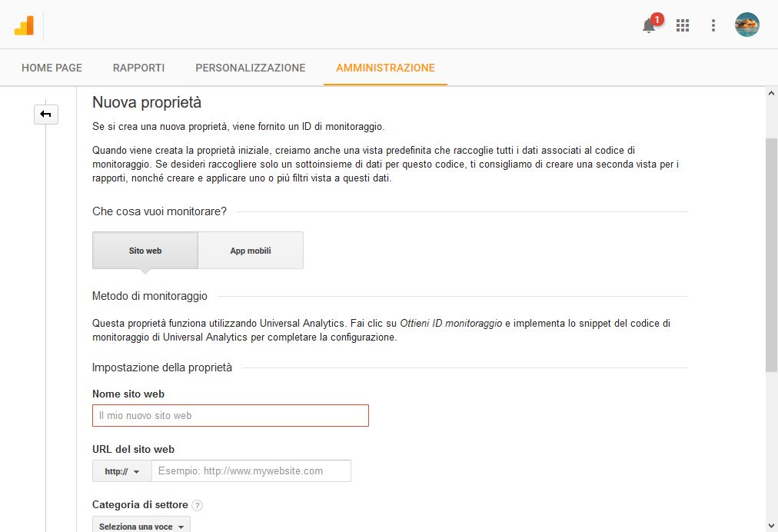Open the Google apps grid
Image resolution: width=778 pixels, height=532 pixels.
click(683, 25)
